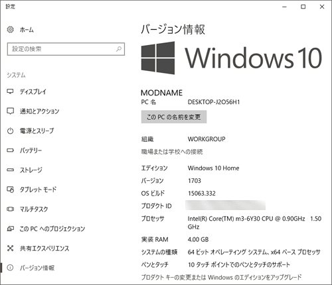Open ホーム in the sidebar
Viewport: 332px width, 285px height.
click(27, 30)
